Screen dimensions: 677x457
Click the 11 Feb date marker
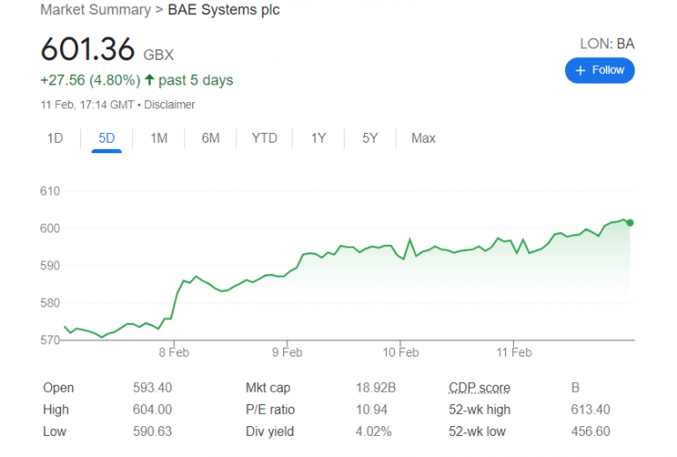(513, 352)
